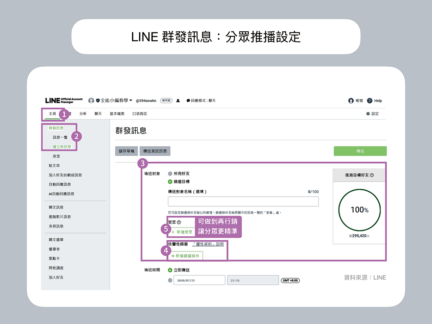Open 自動回應訊息 in the sidebar
This screenshot has width=432, height=324.
(x=60, y=184)
